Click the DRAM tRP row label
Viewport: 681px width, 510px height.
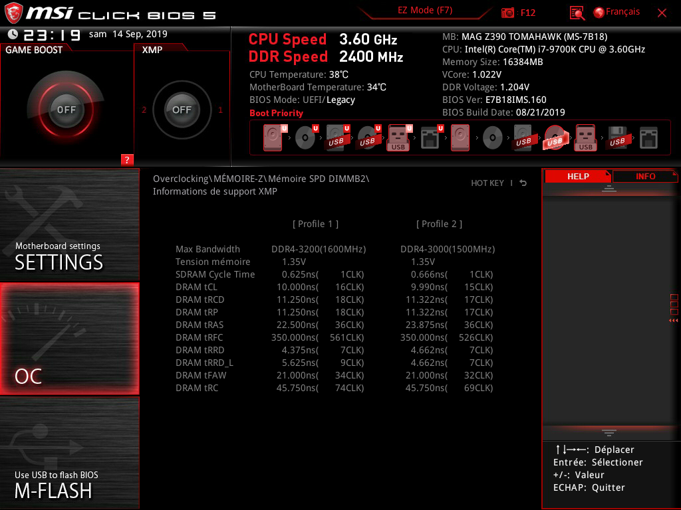coord(197,312)
